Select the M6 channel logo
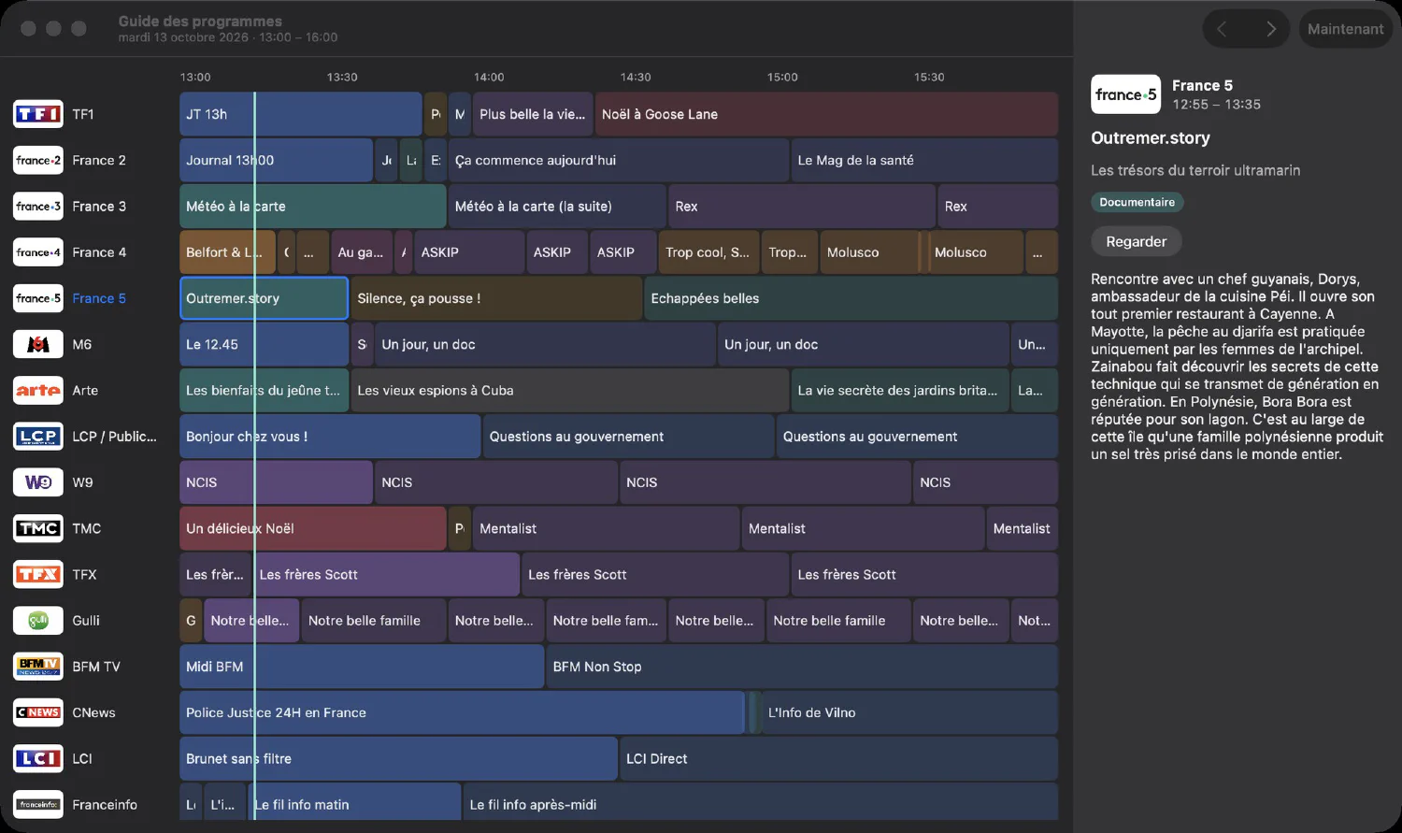1402x833 pixels. click(x=38, y=344)
